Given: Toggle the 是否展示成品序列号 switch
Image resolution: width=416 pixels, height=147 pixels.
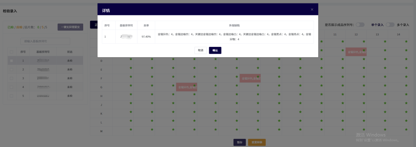Looking at the screenshot, I should 360,25.
